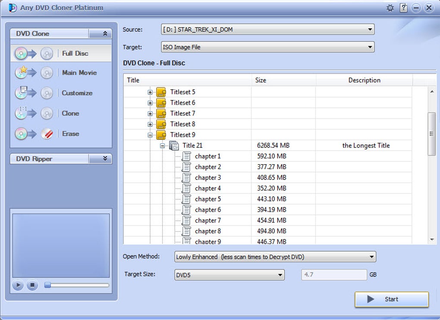
Task: Click Title 21 document icon
Action: [174, 146]
